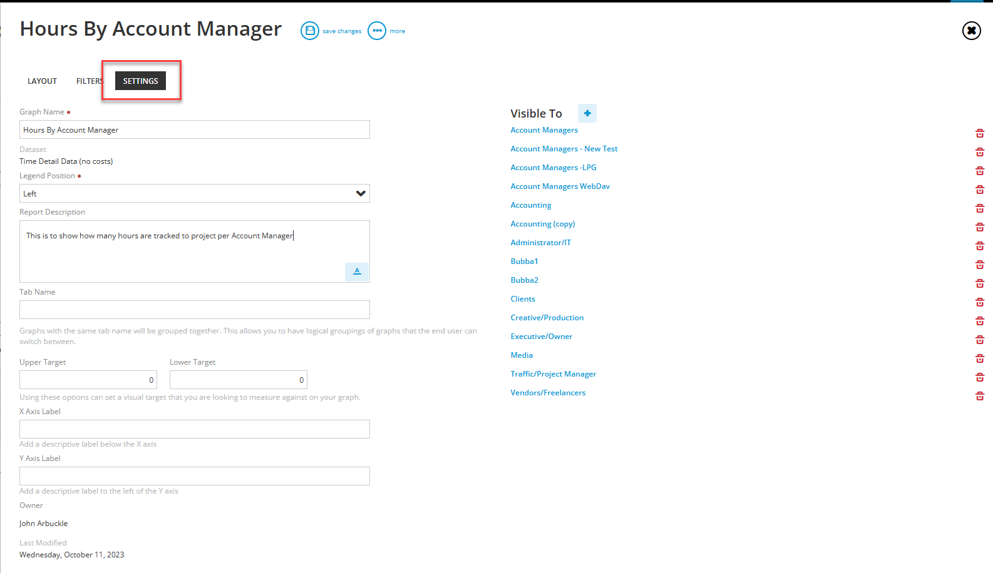Screen dimensions: 993x573
Task: Open the Administrator/IT link
Action: coord(541,243)
